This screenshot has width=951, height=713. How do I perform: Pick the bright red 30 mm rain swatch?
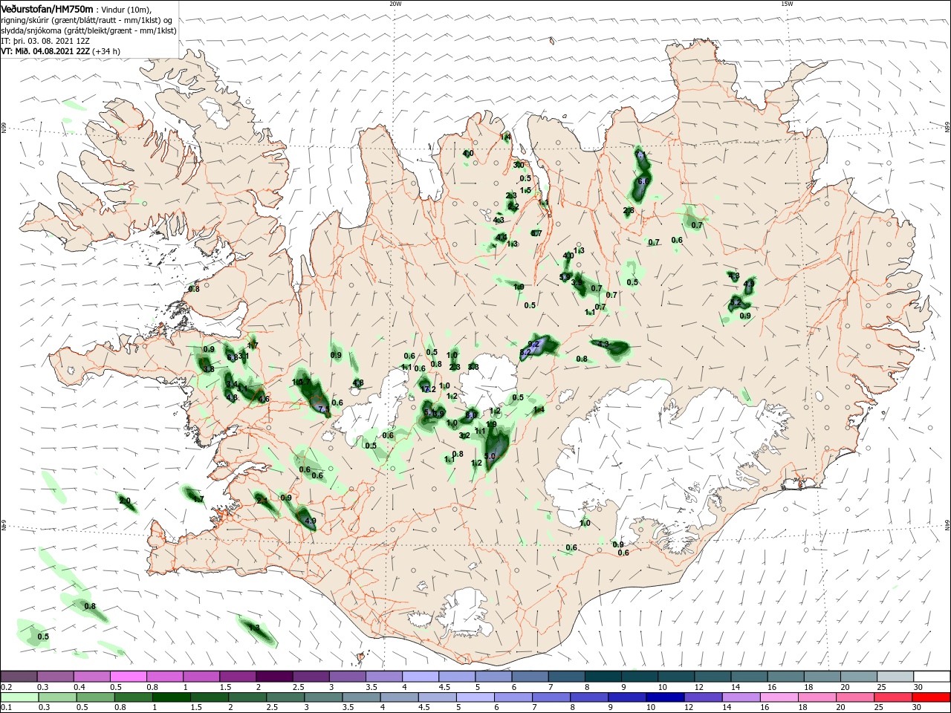click(931, 697)
